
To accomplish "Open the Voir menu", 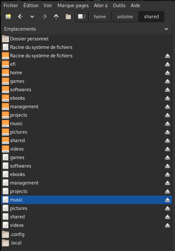I will (48, 6).
